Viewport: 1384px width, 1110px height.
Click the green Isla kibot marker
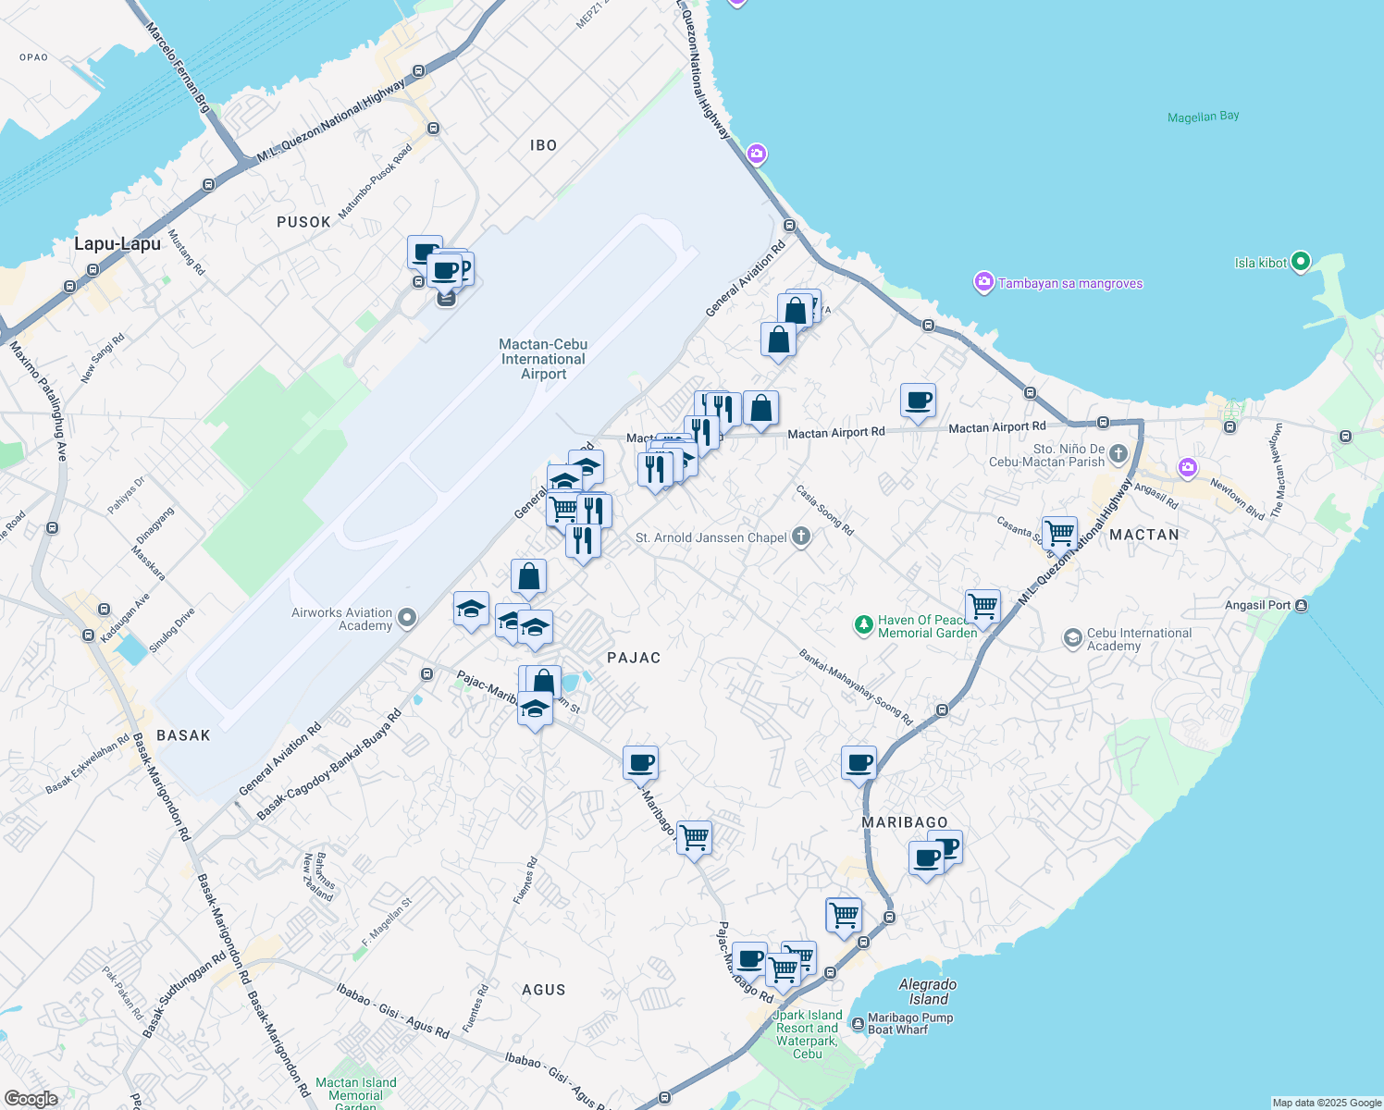click(x=1302, y=262)
